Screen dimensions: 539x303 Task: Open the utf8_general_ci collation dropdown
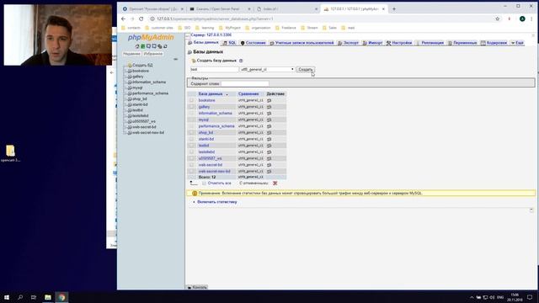pyautogui.click(x=267, y=69)
